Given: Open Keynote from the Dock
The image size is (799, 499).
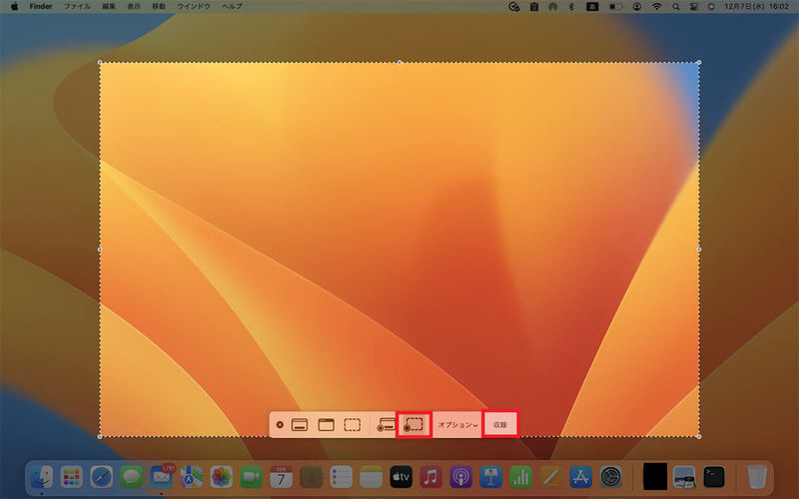Looking at the screenshot, I should [490, 477].
